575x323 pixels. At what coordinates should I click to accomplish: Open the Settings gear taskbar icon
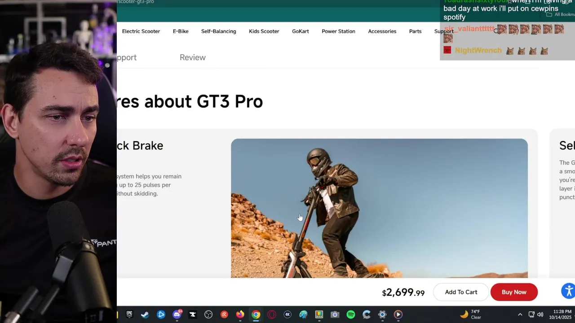point(382,314)
